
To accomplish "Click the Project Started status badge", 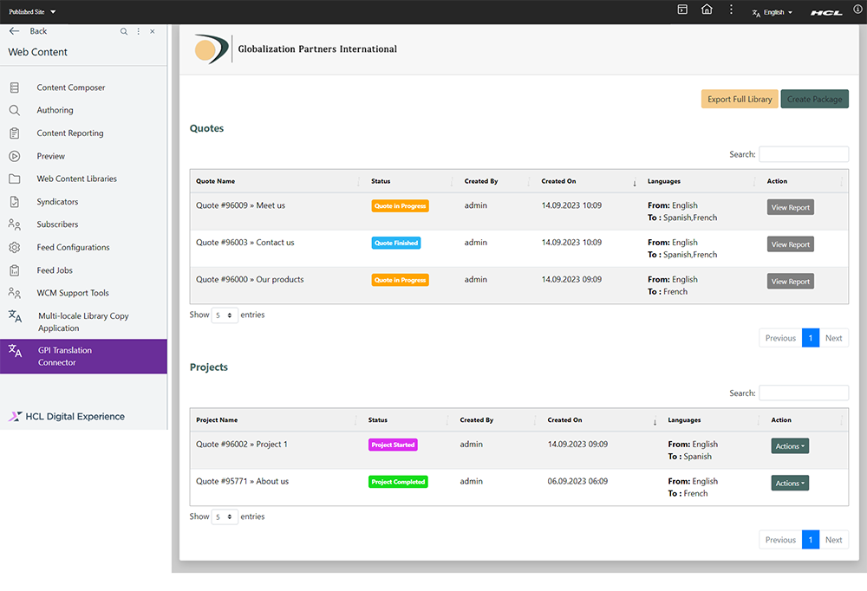I will pos(393,445).
